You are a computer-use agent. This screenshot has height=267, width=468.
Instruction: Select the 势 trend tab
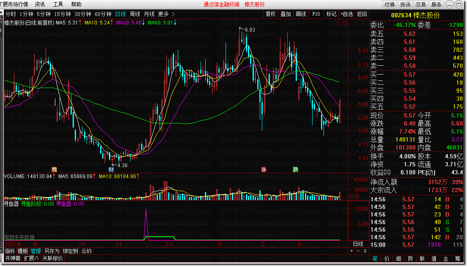coord(411,259)
